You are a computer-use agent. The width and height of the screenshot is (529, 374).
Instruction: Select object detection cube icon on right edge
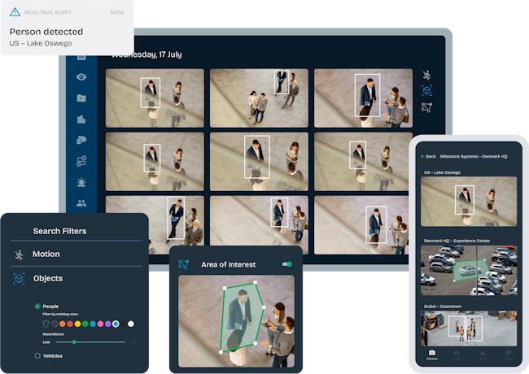click(426, 91)
